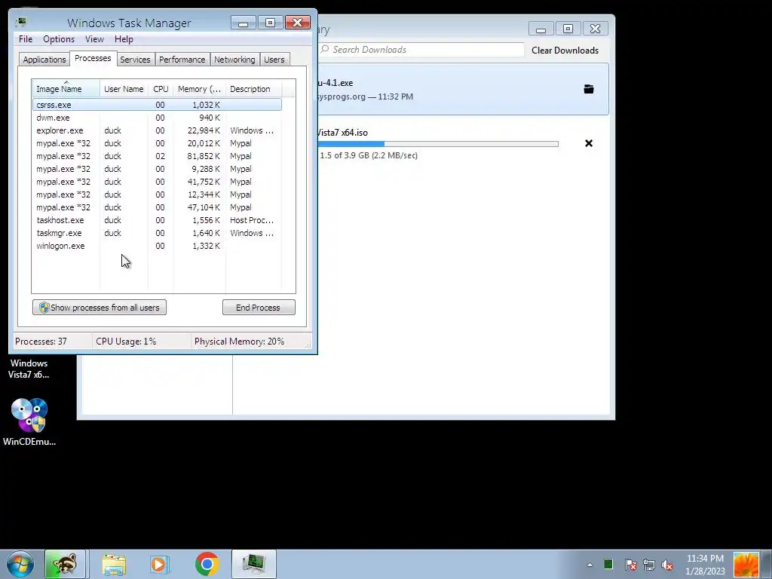Click the search magnifier in the Downloads library
Viewport: 772px width, 579px height.
(x=324, y=49)
